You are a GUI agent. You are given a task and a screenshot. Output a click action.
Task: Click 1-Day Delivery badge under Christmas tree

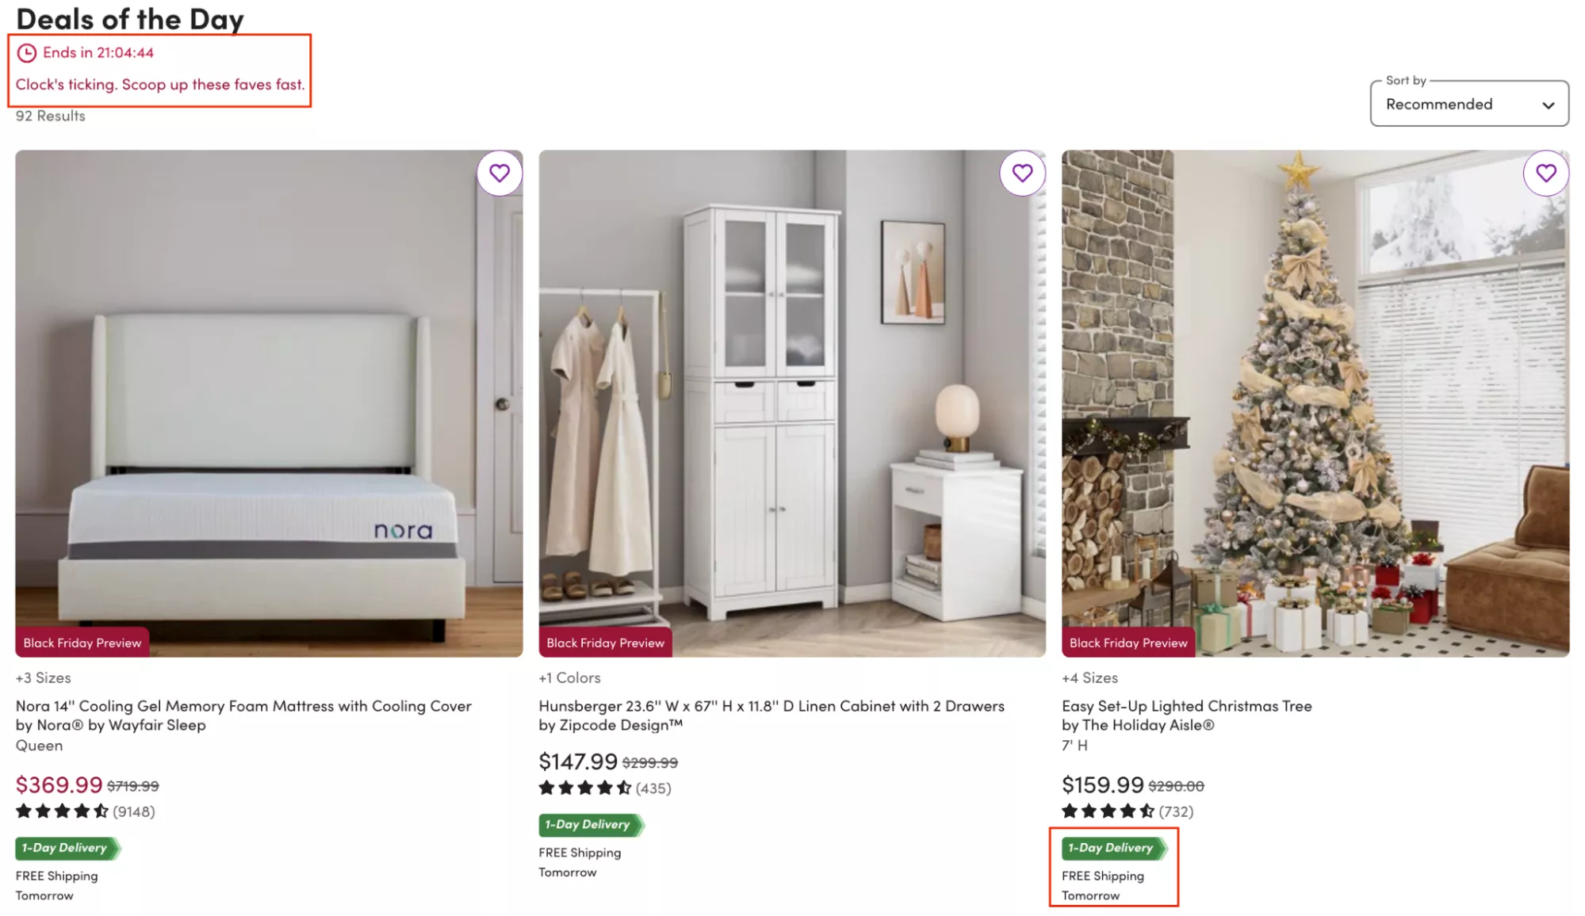point(1114,848)
